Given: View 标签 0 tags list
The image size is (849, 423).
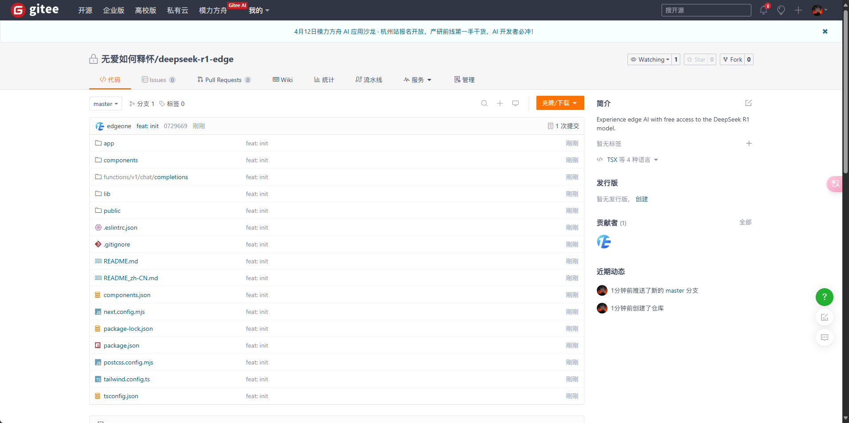Looking at the screenshot, I should 172,104.
